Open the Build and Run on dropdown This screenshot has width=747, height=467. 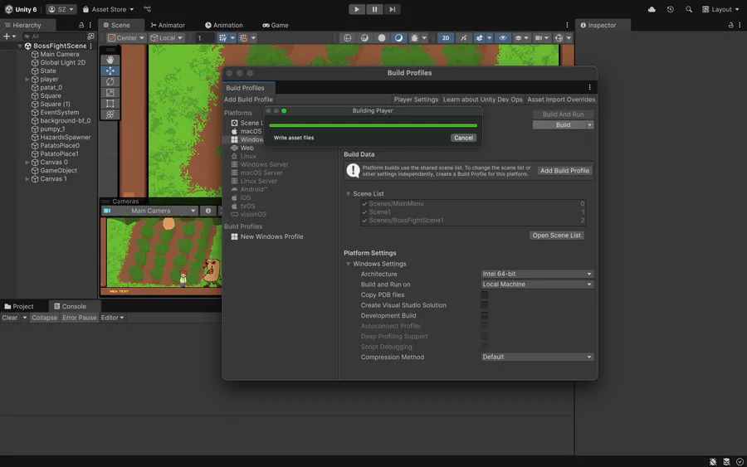[537, 285]
